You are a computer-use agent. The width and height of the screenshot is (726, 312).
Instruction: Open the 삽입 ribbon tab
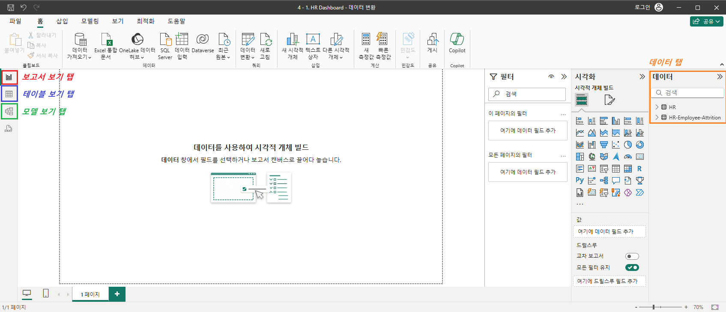pos(62,21)
